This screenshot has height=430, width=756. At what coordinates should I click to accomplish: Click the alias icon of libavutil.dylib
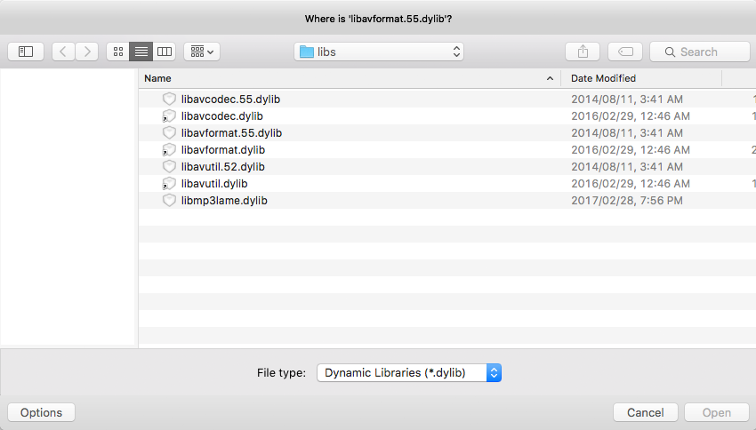tap(169, 183)
